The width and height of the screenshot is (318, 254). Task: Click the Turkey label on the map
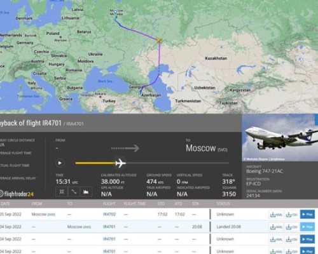[x=109, y=101]
